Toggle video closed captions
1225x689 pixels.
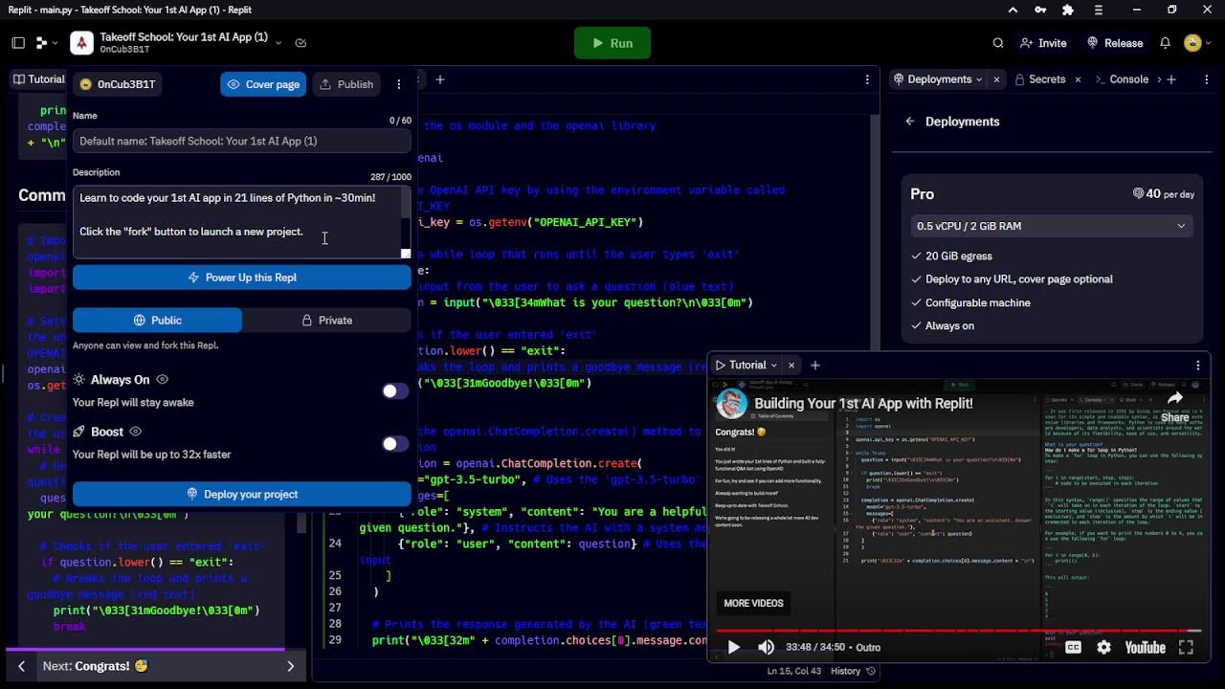[x=1074, y=648]
